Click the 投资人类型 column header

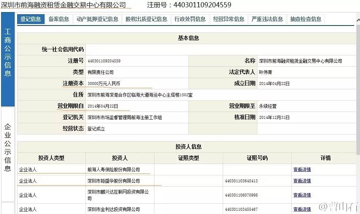point(51,158)
